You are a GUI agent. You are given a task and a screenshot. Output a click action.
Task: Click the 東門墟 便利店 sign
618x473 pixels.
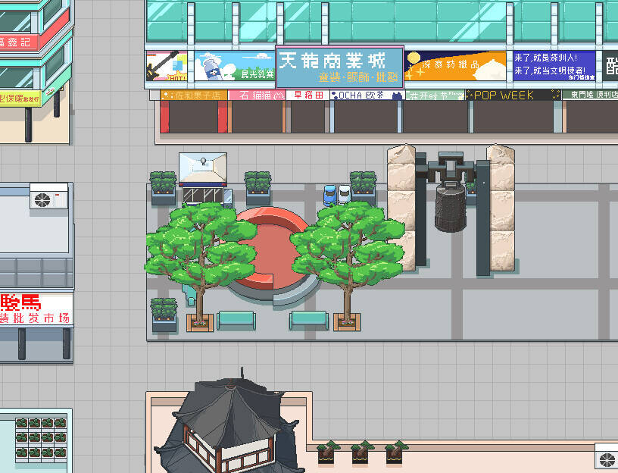[590, 95]
